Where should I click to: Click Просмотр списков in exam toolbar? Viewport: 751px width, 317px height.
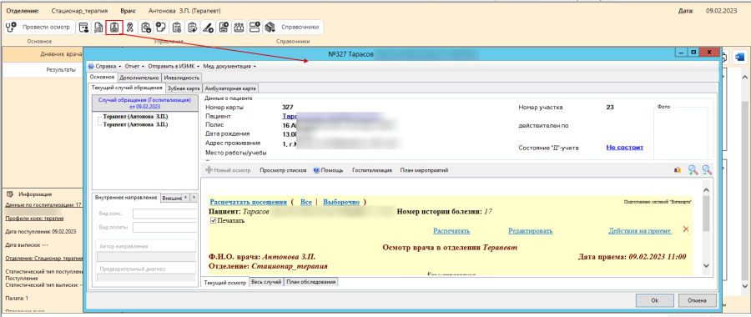pyautogui.click(x=283, y=170)
